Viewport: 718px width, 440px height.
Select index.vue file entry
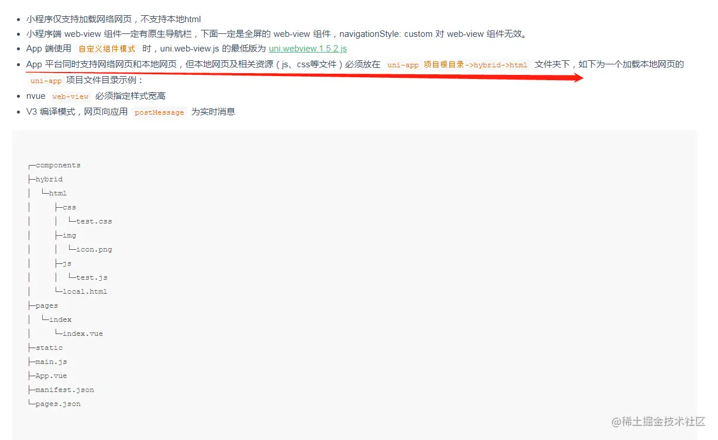[x=83, y=334]
